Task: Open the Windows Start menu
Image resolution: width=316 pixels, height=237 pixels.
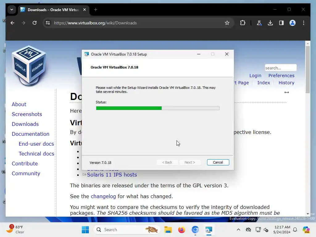Action: click(85, 230)
